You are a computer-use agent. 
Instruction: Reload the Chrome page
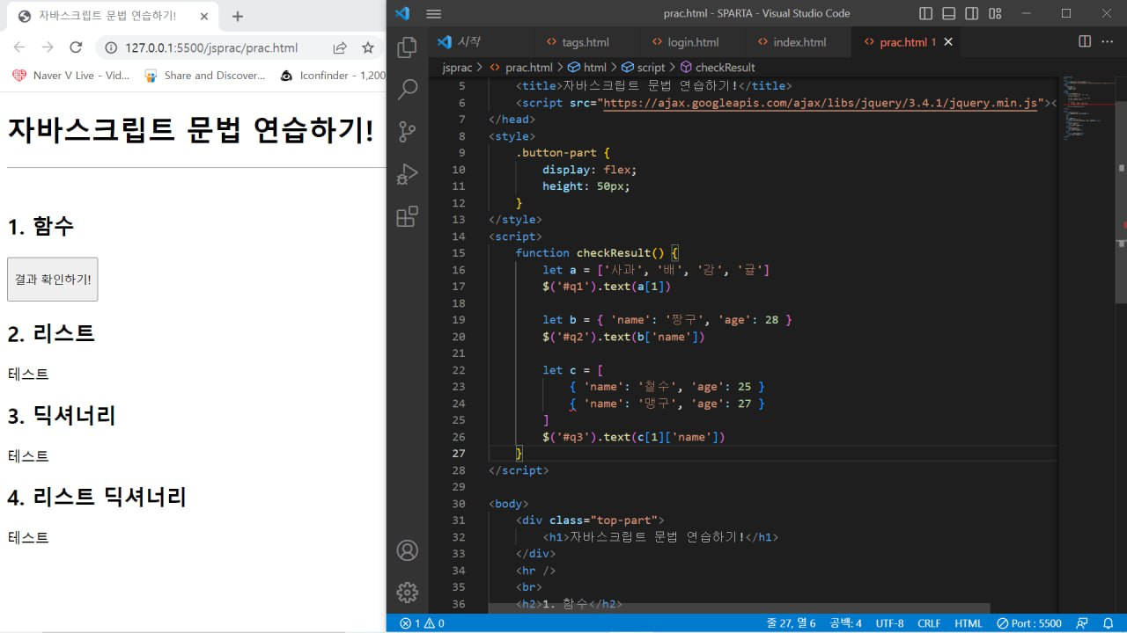point(76,47)
